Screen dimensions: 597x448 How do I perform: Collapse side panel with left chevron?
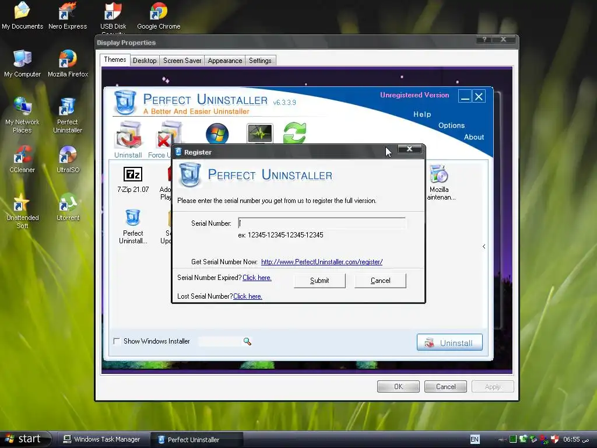tap(484, 247)
